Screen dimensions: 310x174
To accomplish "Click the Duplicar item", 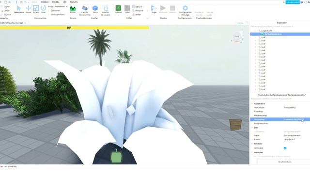I will (x=6, y=14).
